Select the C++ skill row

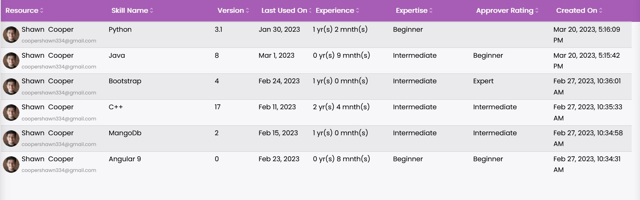[x=316, y=113]
